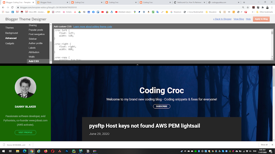Select Background in the designer sidebar
This screenshot has height=154, width=275.
click(x=11, y=33)
